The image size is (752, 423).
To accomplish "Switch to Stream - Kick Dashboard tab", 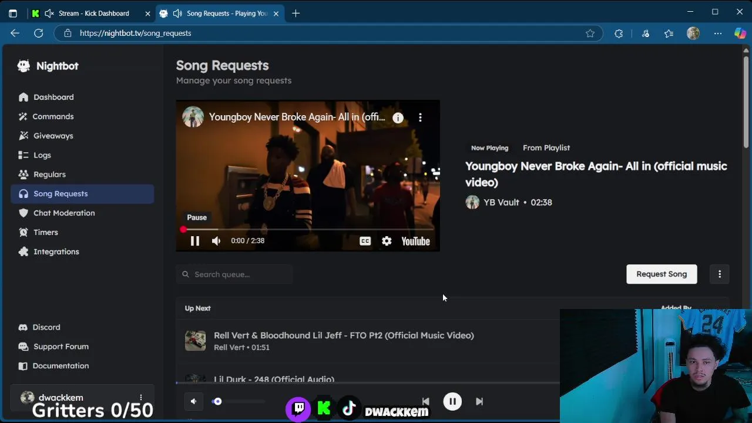I will [93, 13].
